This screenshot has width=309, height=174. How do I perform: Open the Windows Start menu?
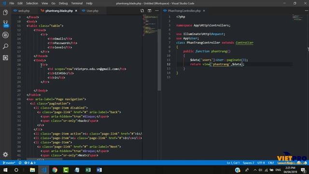(x=5, y=170)
